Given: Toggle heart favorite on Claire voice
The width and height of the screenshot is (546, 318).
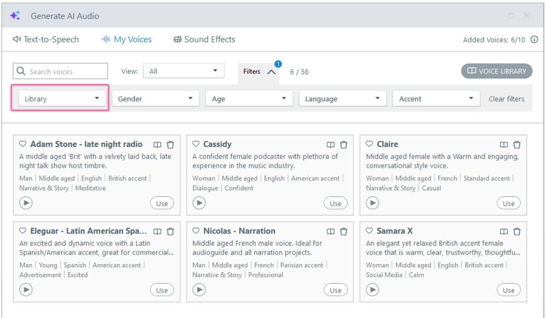Looking at the screenshot, I should pos(369,144).
